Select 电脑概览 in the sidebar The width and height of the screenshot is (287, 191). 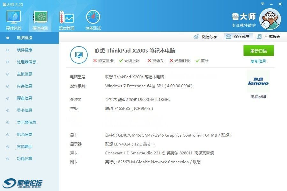[29, 38]
